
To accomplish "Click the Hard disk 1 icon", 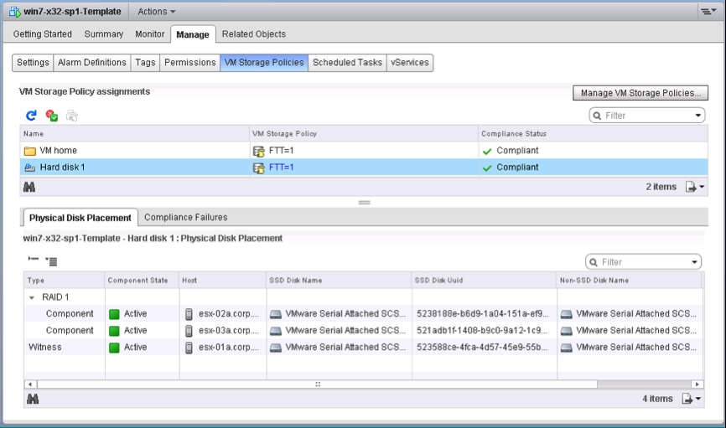I will click(30, 168).
